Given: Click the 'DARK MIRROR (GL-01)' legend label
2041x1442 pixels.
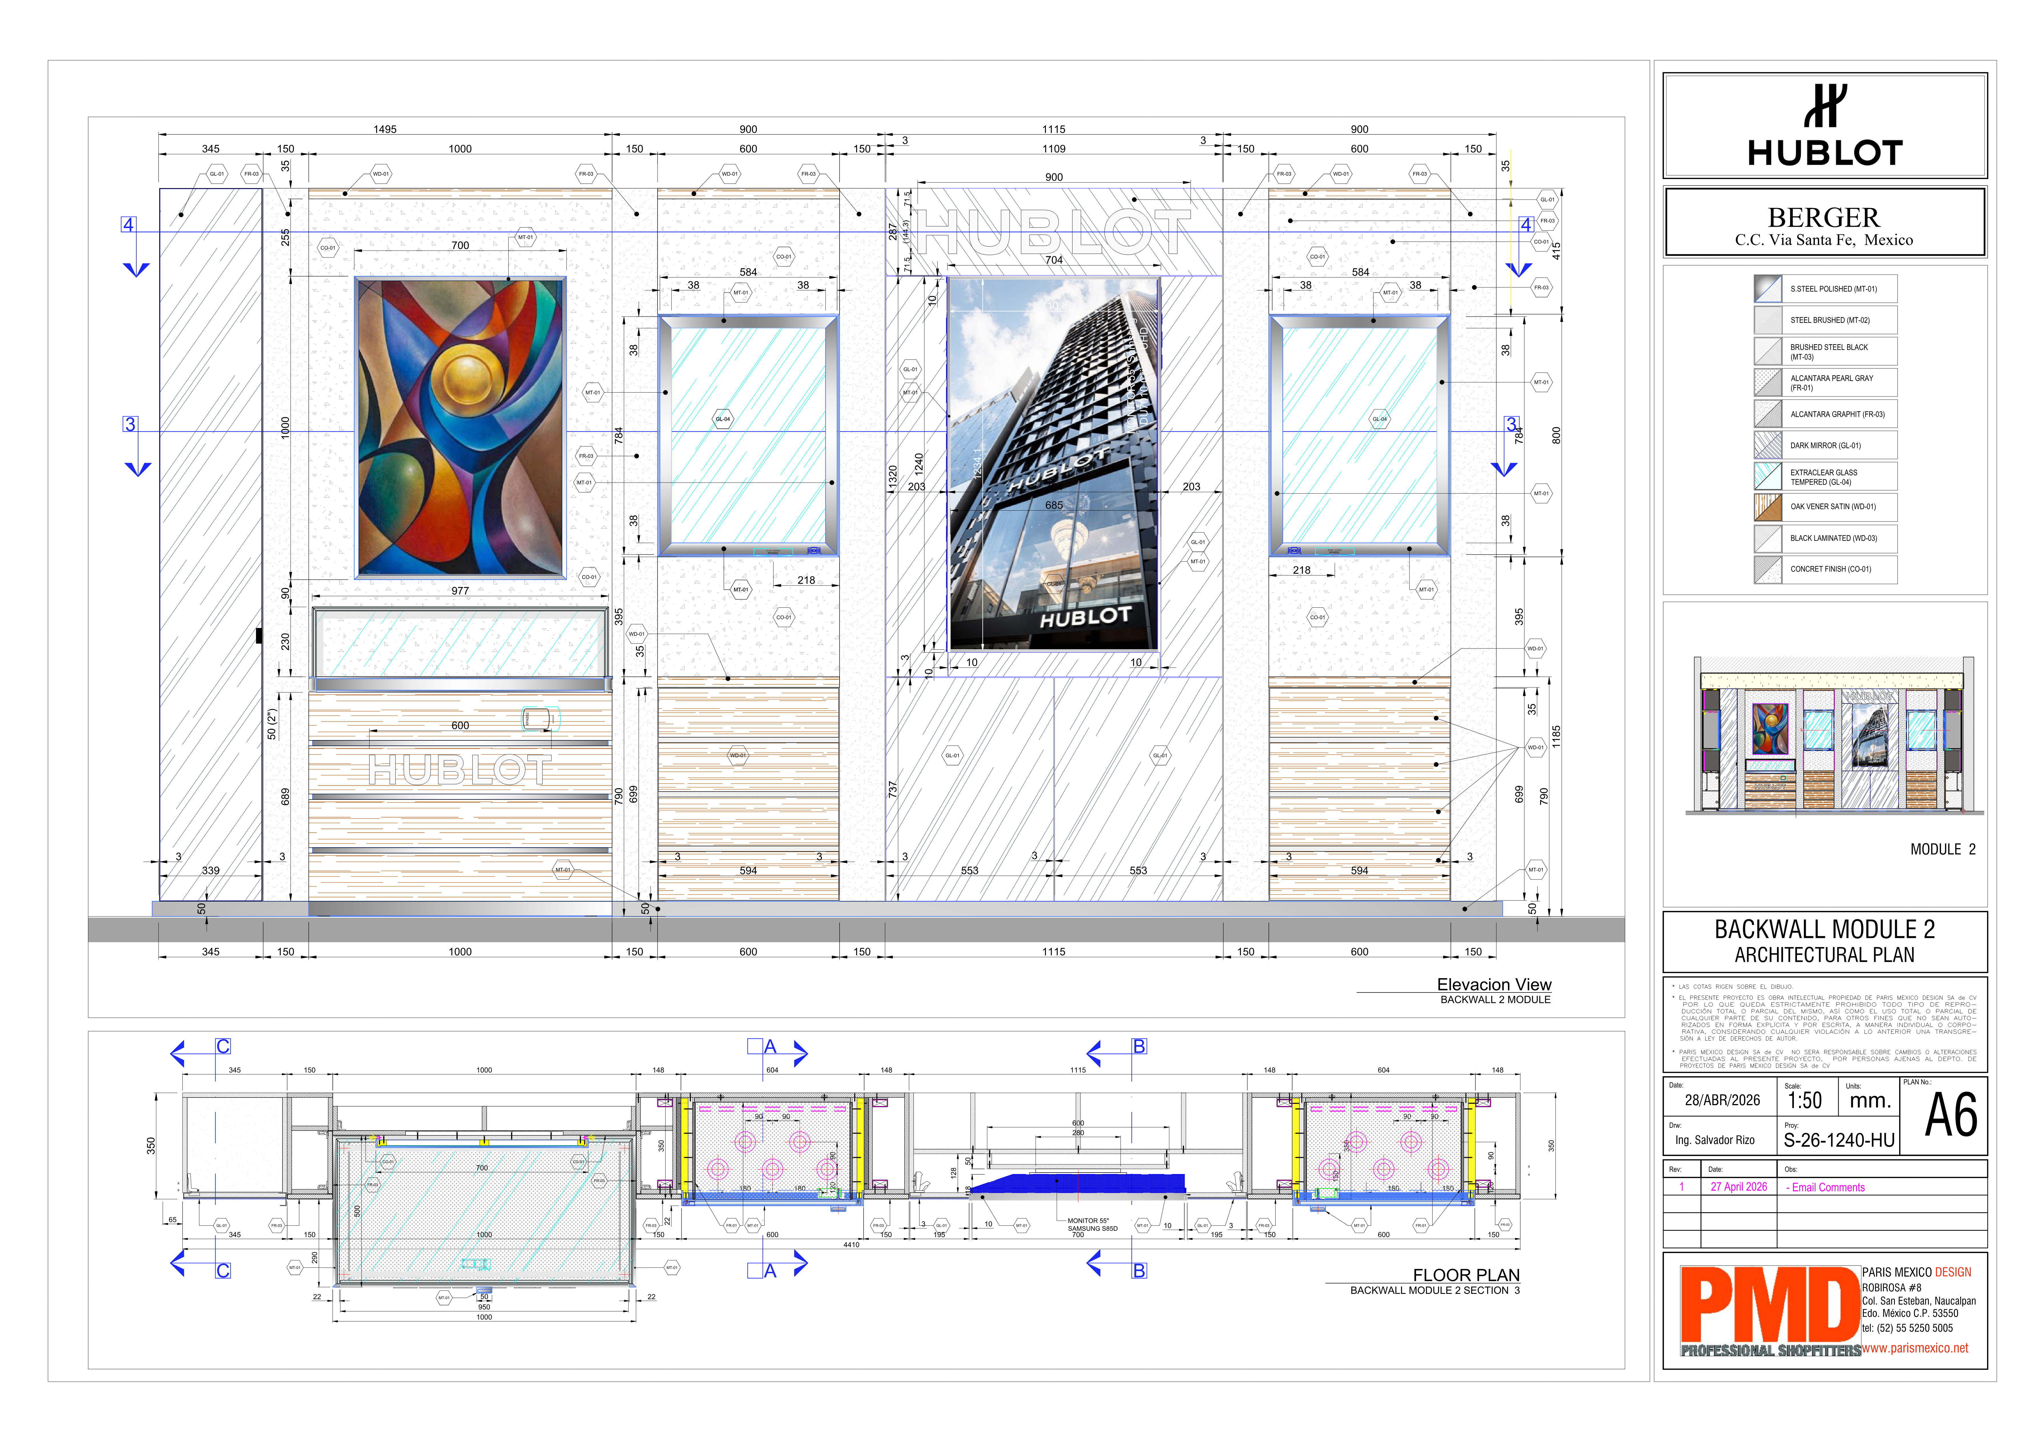Looking at the screenshot, I should (1825, 445).
